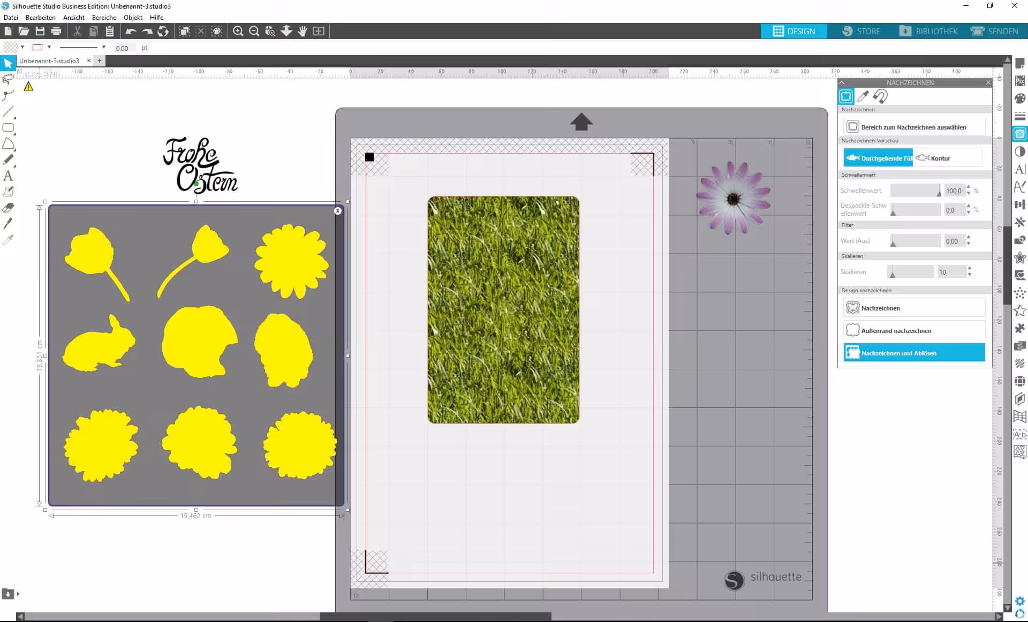Click the Nachzeichnen und Ablösen button
This screenshot has width=1028, height=622.
(913, 353)
